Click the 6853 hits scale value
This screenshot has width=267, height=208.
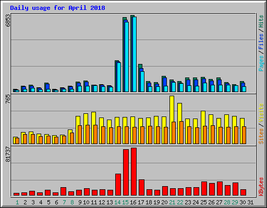pyautogui.click(x=8, y=20)
